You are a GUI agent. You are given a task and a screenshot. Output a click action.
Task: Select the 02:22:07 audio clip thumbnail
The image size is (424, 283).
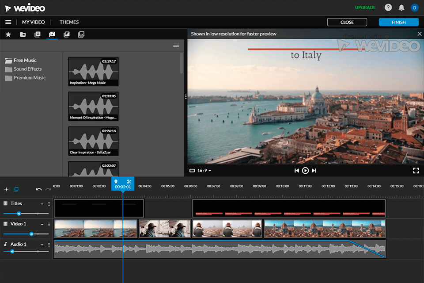click(x=93, y=169)
